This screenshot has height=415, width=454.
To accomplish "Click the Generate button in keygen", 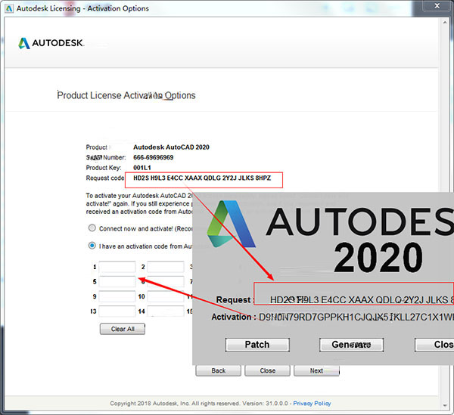I will click(352, 345).
